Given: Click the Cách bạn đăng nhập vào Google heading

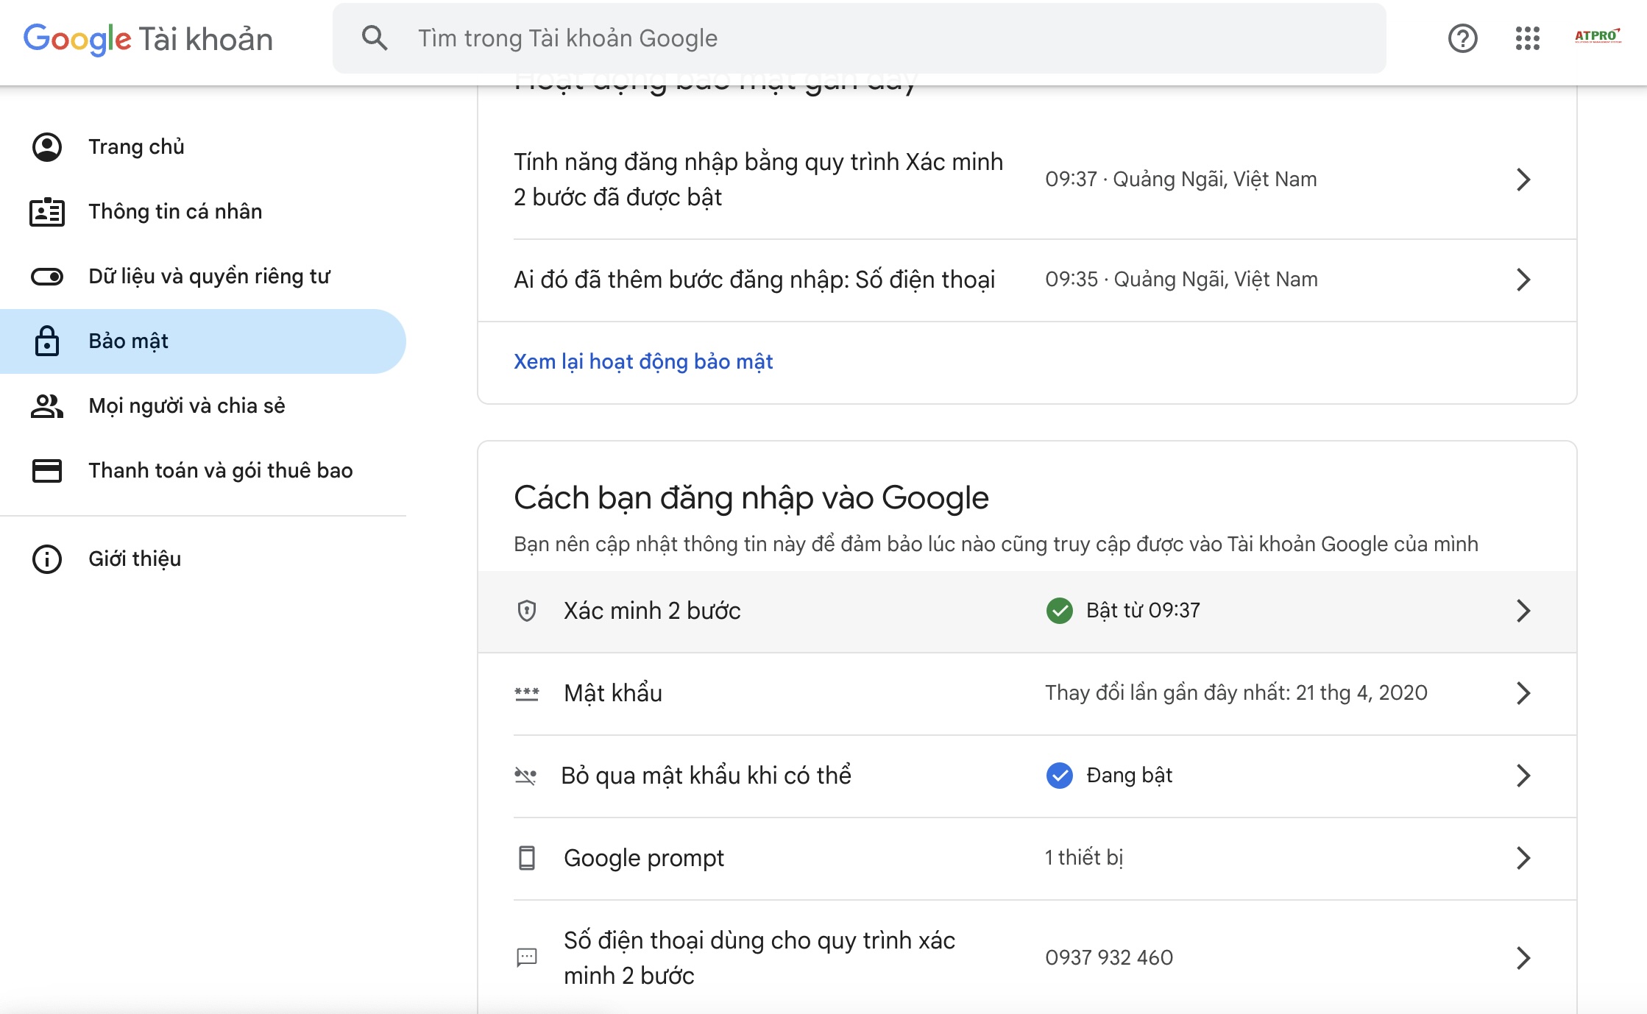Looking at the screenshot, I should tap(751, 499).
